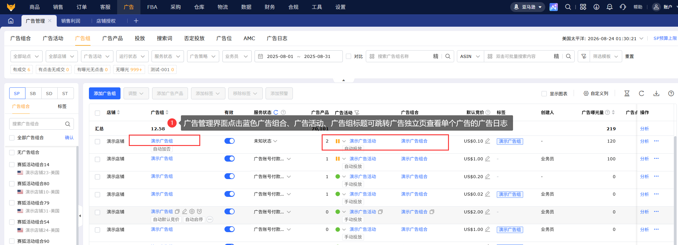Open the ASIN search type dropdown
Screen dimensions: 678x245
470,56
